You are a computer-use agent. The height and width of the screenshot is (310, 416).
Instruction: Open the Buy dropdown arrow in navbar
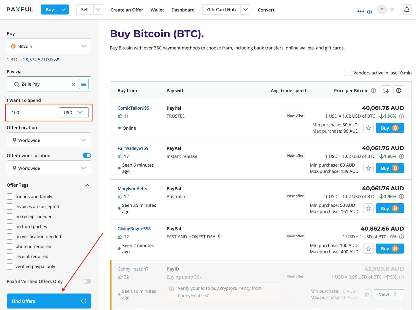(64, 9)
